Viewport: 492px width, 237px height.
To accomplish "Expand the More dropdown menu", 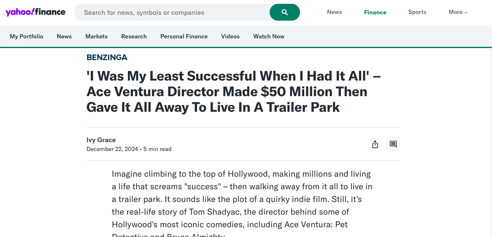I will [458, 12].
